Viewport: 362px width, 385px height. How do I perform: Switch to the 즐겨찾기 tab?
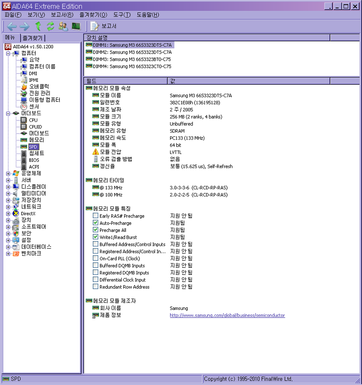pyautogui.click(x=33, y=38)
